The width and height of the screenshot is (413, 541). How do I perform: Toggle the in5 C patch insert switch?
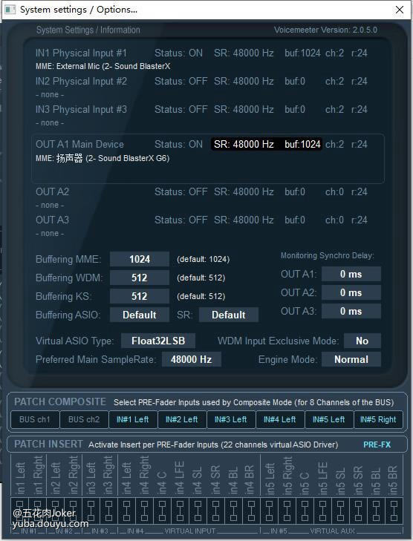[305, 511]
